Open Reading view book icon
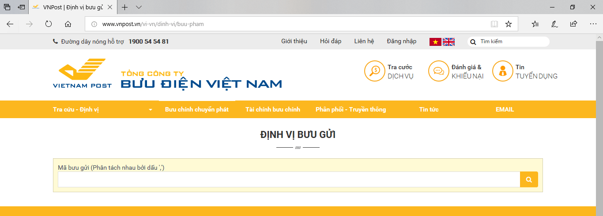Viewport: 603px width, 216px height. (494, 24)
